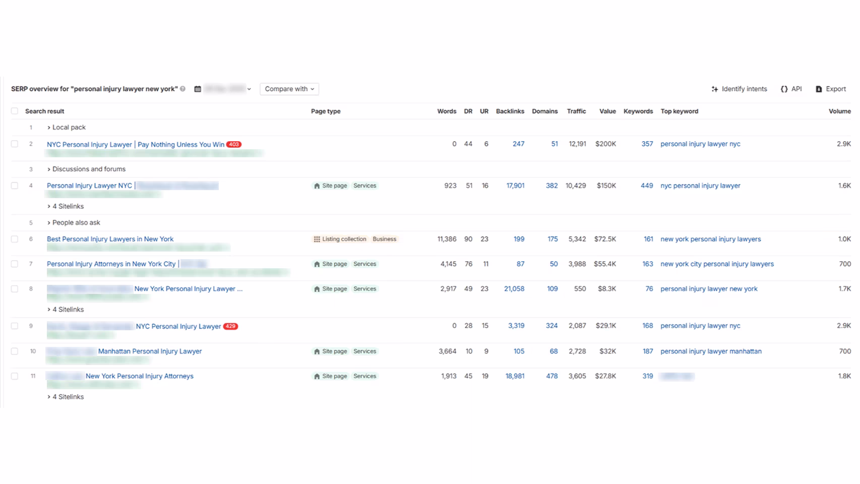Open the Compare with dropdown
The width and height of the screenshot is (860, 484).
[x=289, y=89]
